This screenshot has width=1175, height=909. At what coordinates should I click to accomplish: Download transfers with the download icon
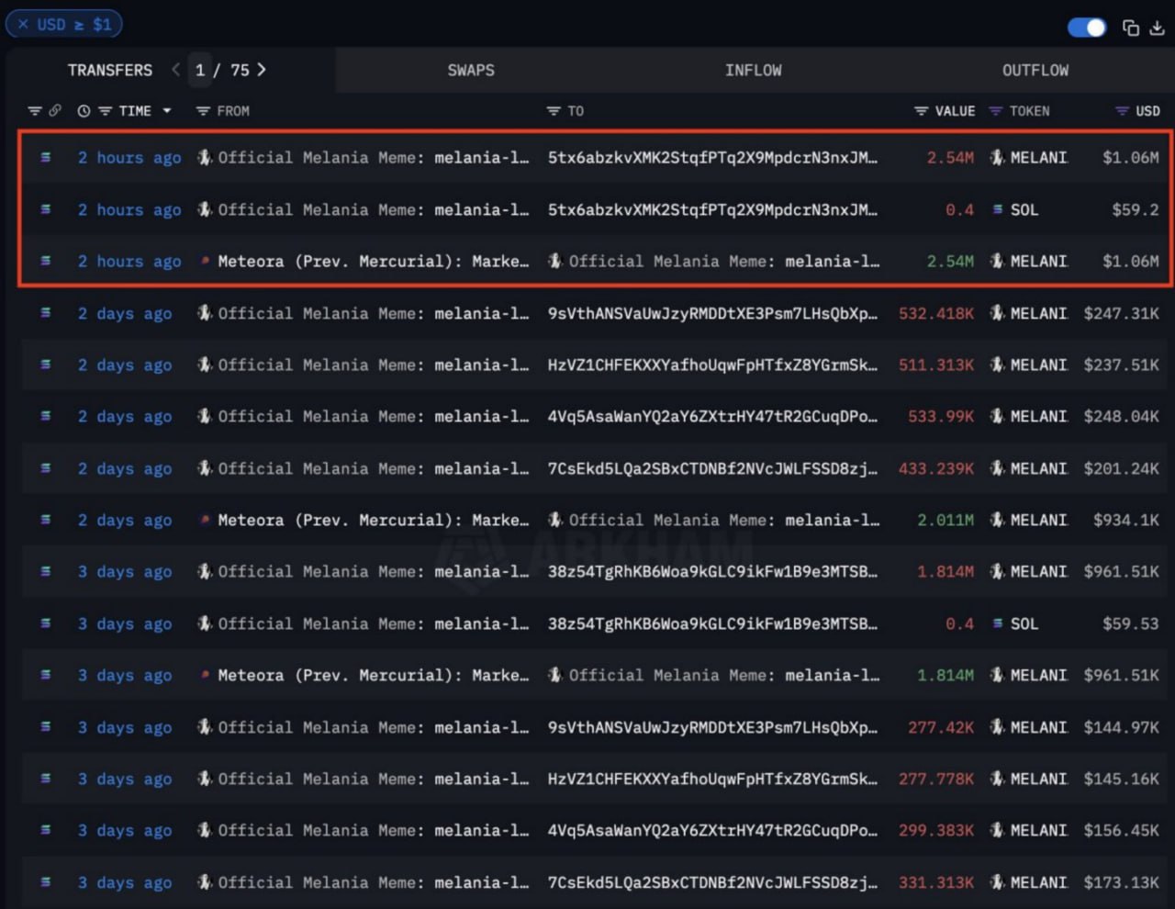[1158, 28]
